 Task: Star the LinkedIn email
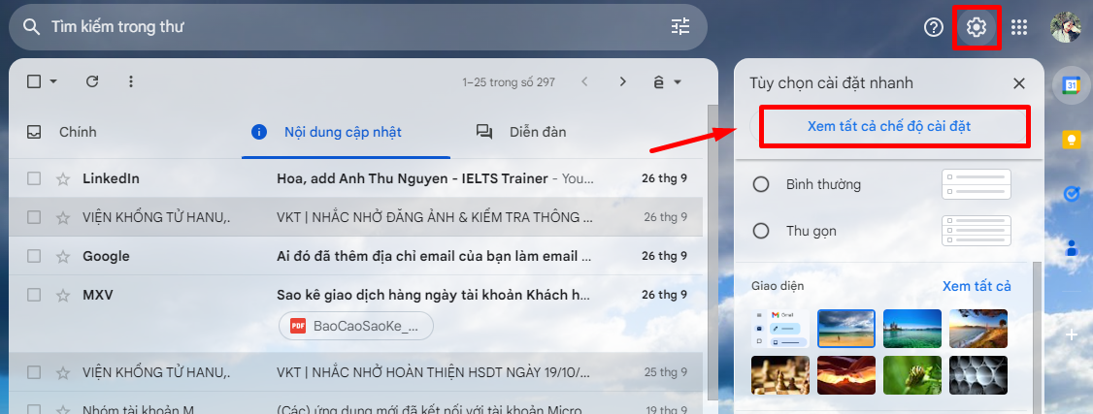coord(63,178)
